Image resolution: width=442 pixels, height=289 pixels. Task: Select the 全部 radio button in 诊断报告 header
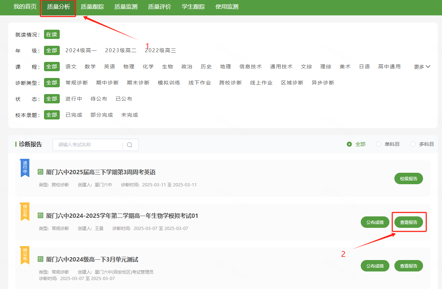[349, 144]
